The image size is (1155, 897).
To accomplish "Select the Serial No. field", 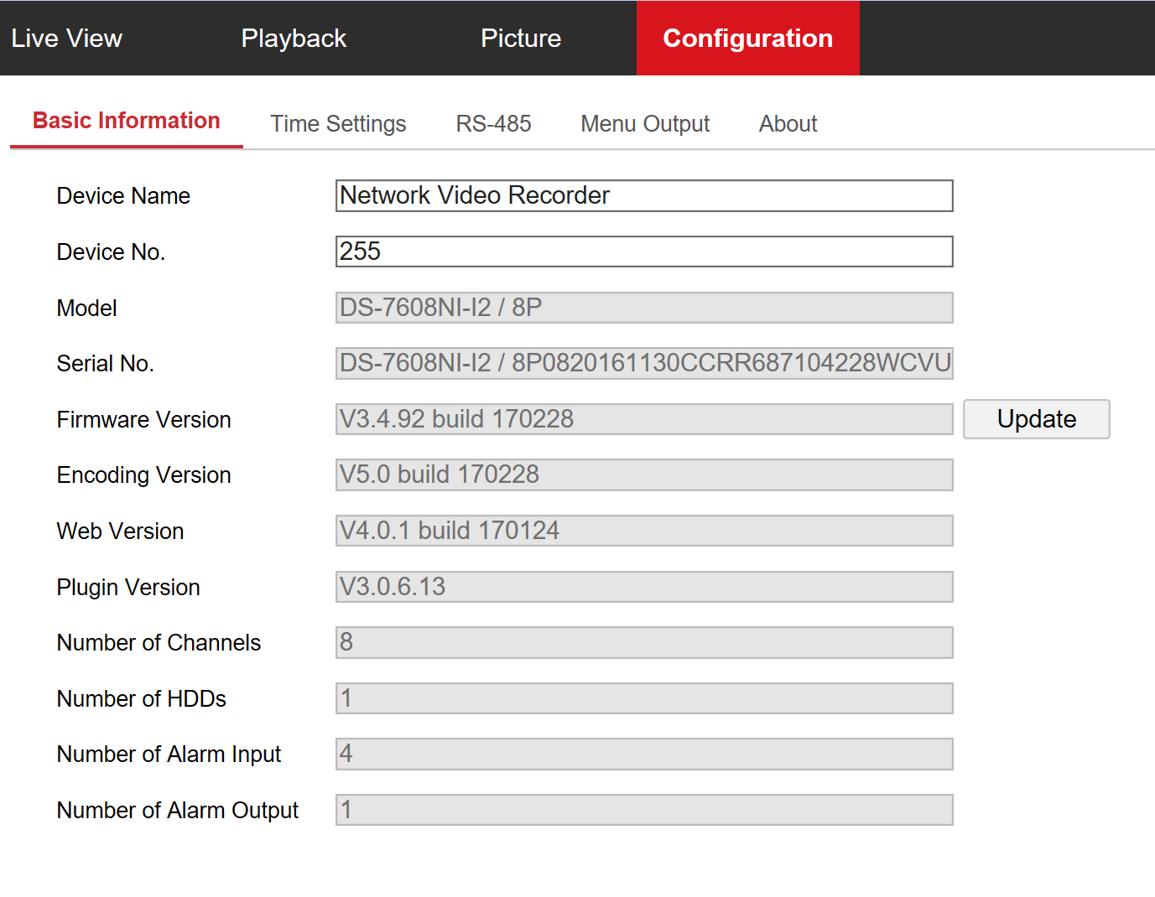I will coord(643,363).
